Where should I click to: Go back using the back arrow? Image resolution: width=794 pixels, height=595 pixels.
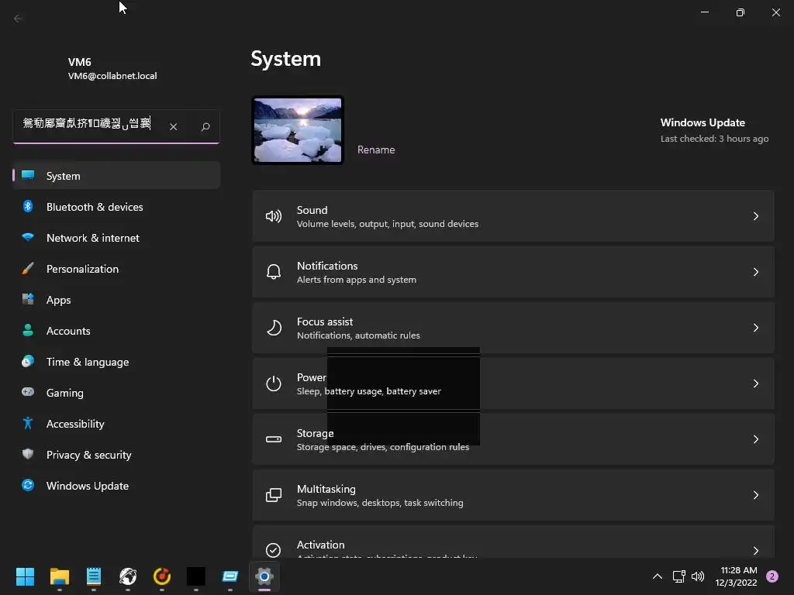pyautogui.click(x=19, y=19)
